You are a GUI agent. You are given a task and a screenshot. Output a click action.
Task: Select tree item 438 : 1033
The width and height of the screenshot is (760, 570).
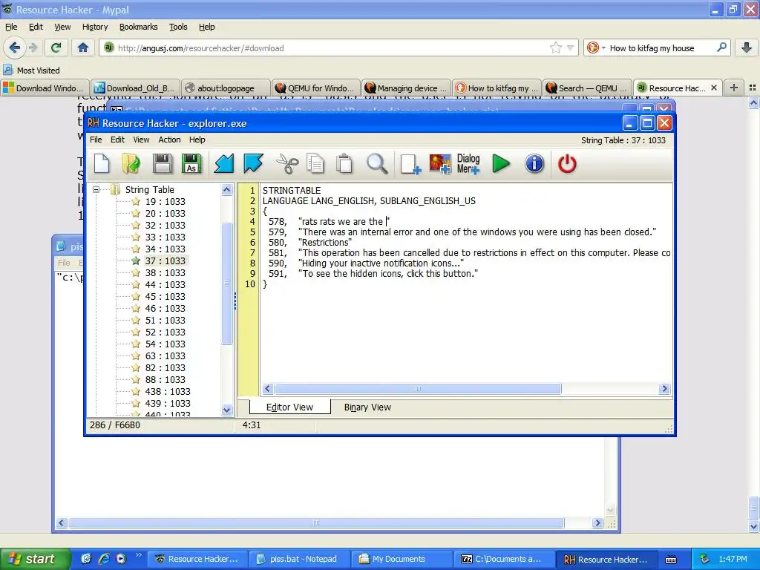coord(168,391)
